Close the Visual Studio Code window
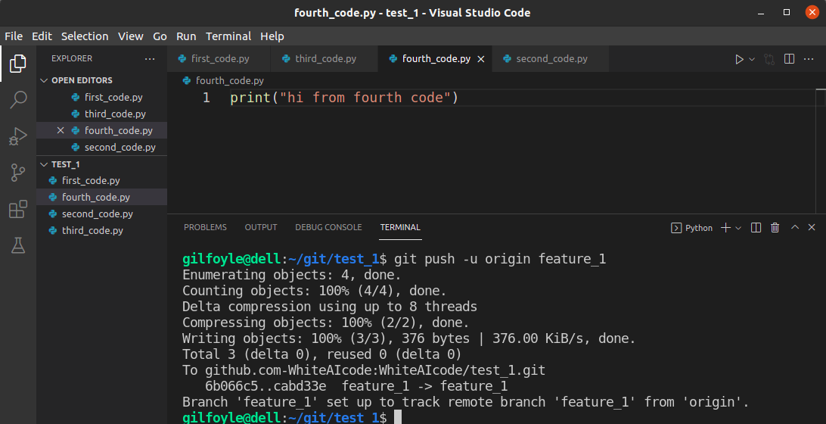 [812, 12]
